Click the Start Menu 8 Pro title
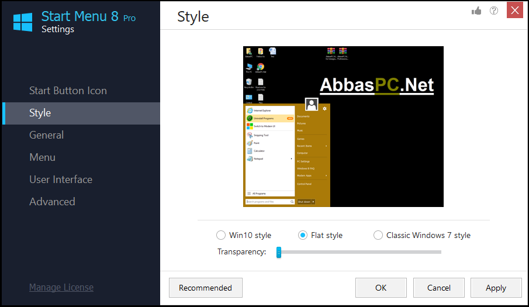Viewport: 529px width, 307px height. pos(88,16)
